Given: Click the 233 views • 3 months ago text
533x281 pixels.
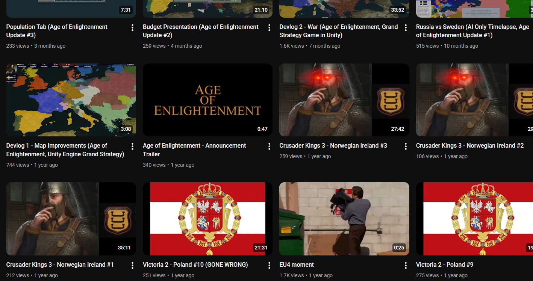Looking at the screenshot, I should pos(36,46).
